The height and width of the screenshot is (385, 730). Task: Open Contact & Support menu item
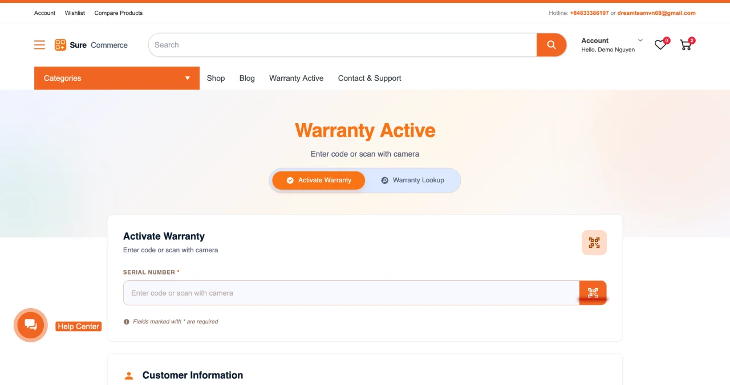click(370, 78)
